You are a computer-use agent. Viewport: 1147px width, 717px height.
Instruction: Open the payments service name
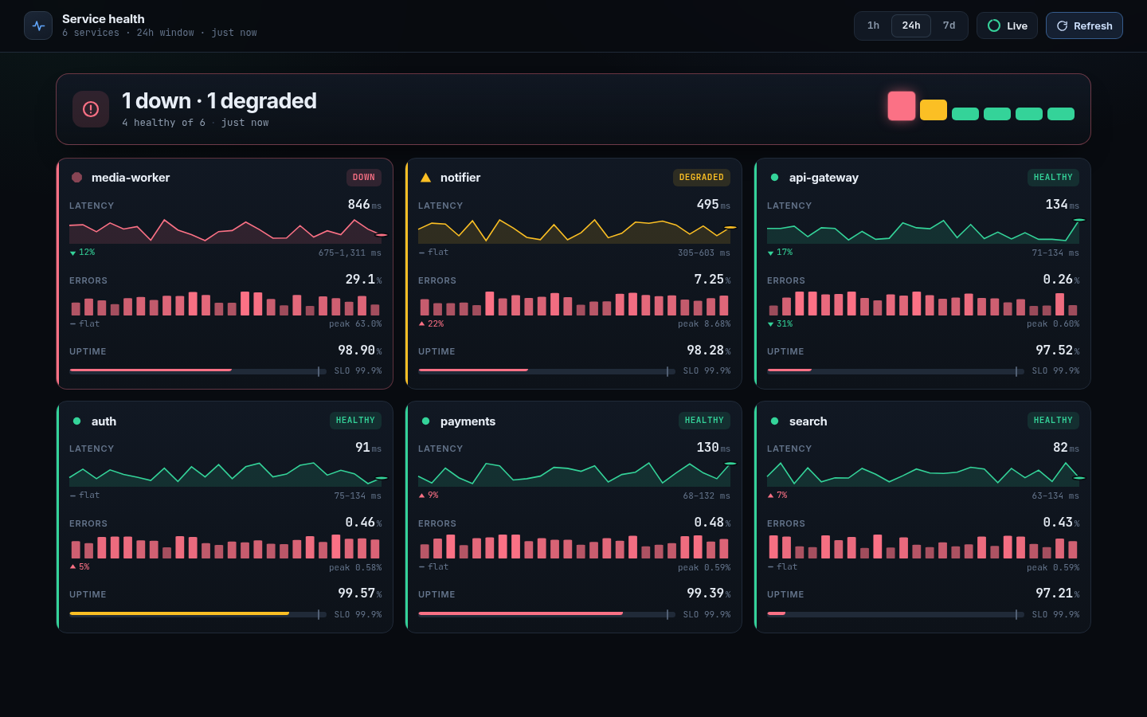pos(468,421)
